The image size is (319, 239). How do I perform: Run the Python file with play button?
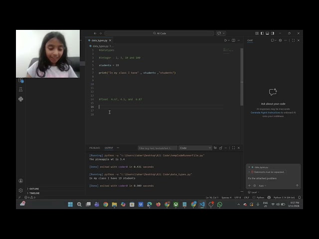(225, 40)
